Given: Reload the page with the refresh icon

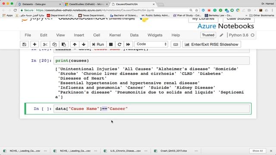Looking at the screenshot, I should 15,10.
